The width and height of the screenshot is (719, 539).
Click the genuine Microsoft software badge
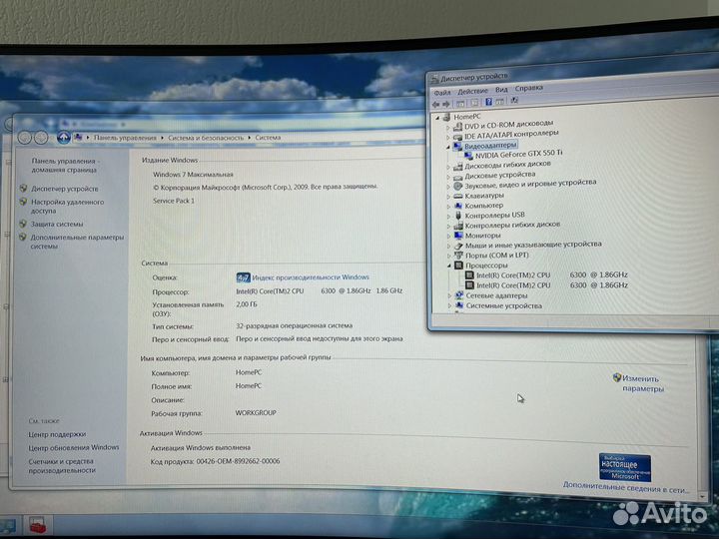pos(625,467)
